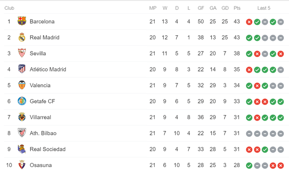This screenshot has height=173, width=289.
Task: Click the Valencia club crest
Action: coord(22,85)
